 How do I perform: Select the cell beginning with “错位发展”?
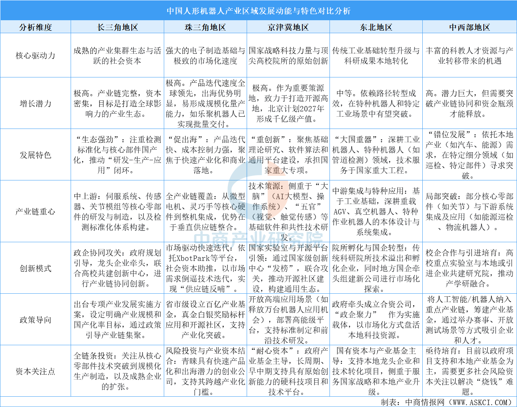pos(469,155)
